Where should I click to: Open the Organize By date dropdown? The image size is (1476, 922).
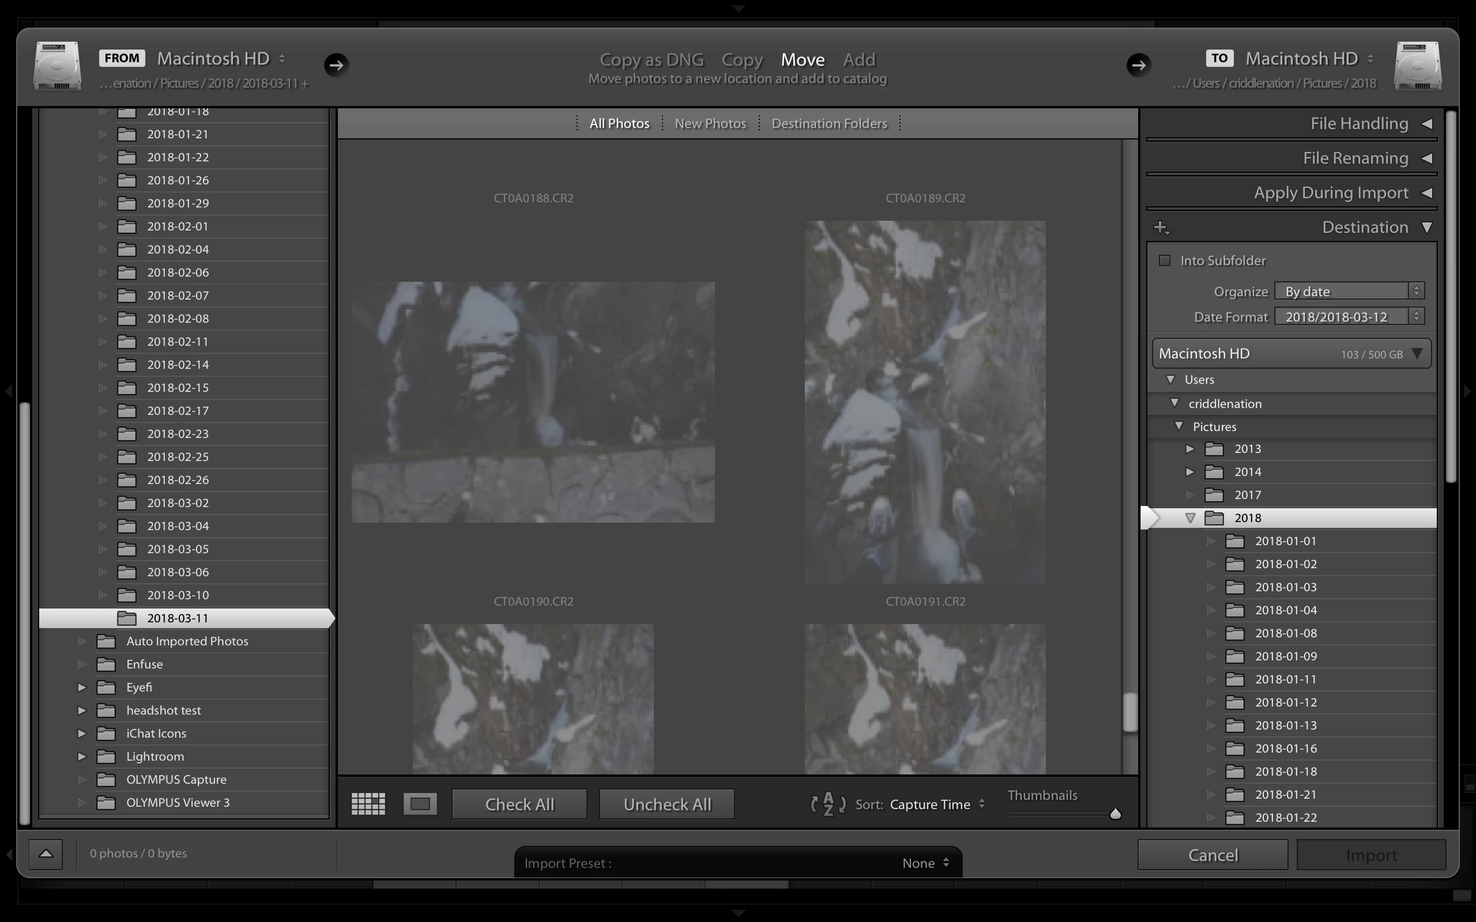coord(1349,291)
